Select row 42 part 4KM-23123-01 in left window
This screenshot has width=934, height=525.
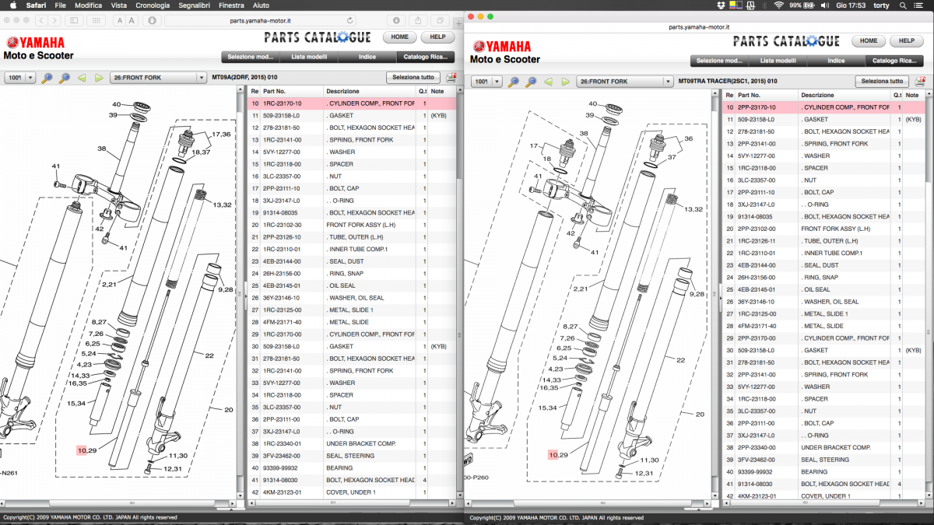pyautogui.click(x=351, y=492)
